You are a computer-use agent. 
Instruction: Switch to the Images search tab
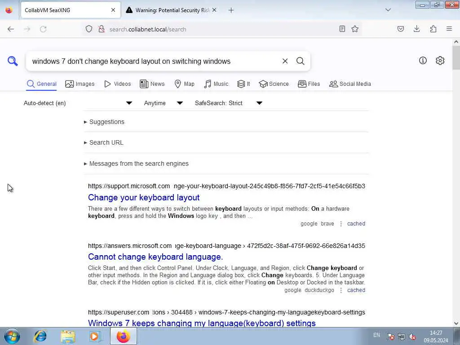[x=80, y=84]
